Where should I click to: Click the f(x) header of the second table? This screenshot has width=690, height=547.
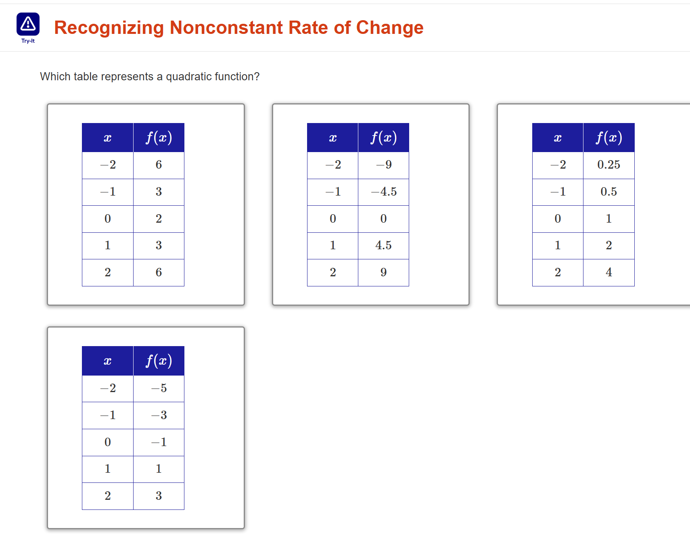[383, 138]
